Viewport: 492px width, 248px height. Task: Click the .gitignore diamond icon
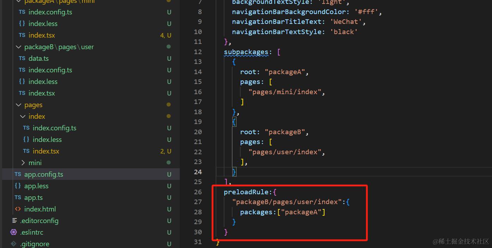[14, 244]
